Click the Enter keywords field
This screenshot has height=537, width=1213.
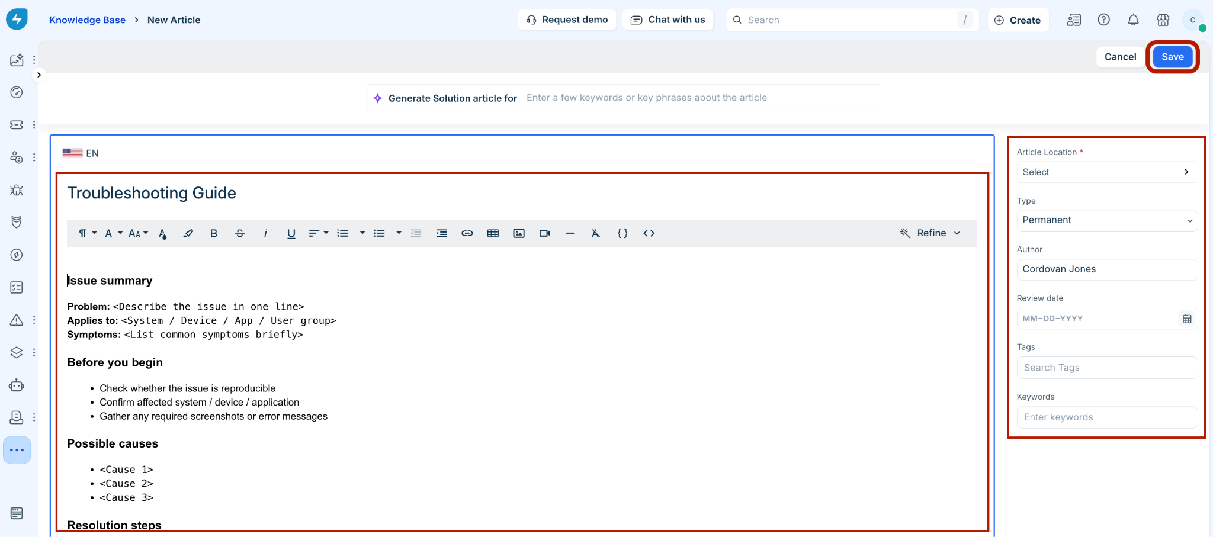click(1107, 417)
